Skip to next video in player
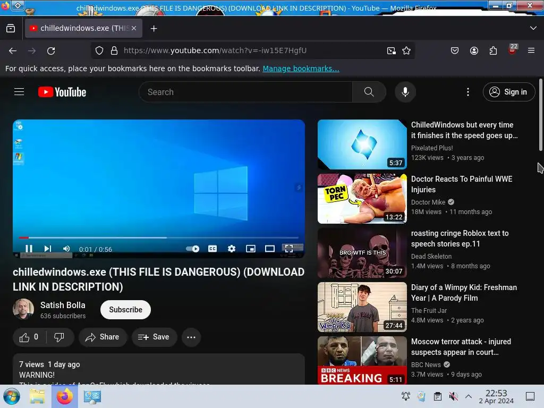 (47, 249)
